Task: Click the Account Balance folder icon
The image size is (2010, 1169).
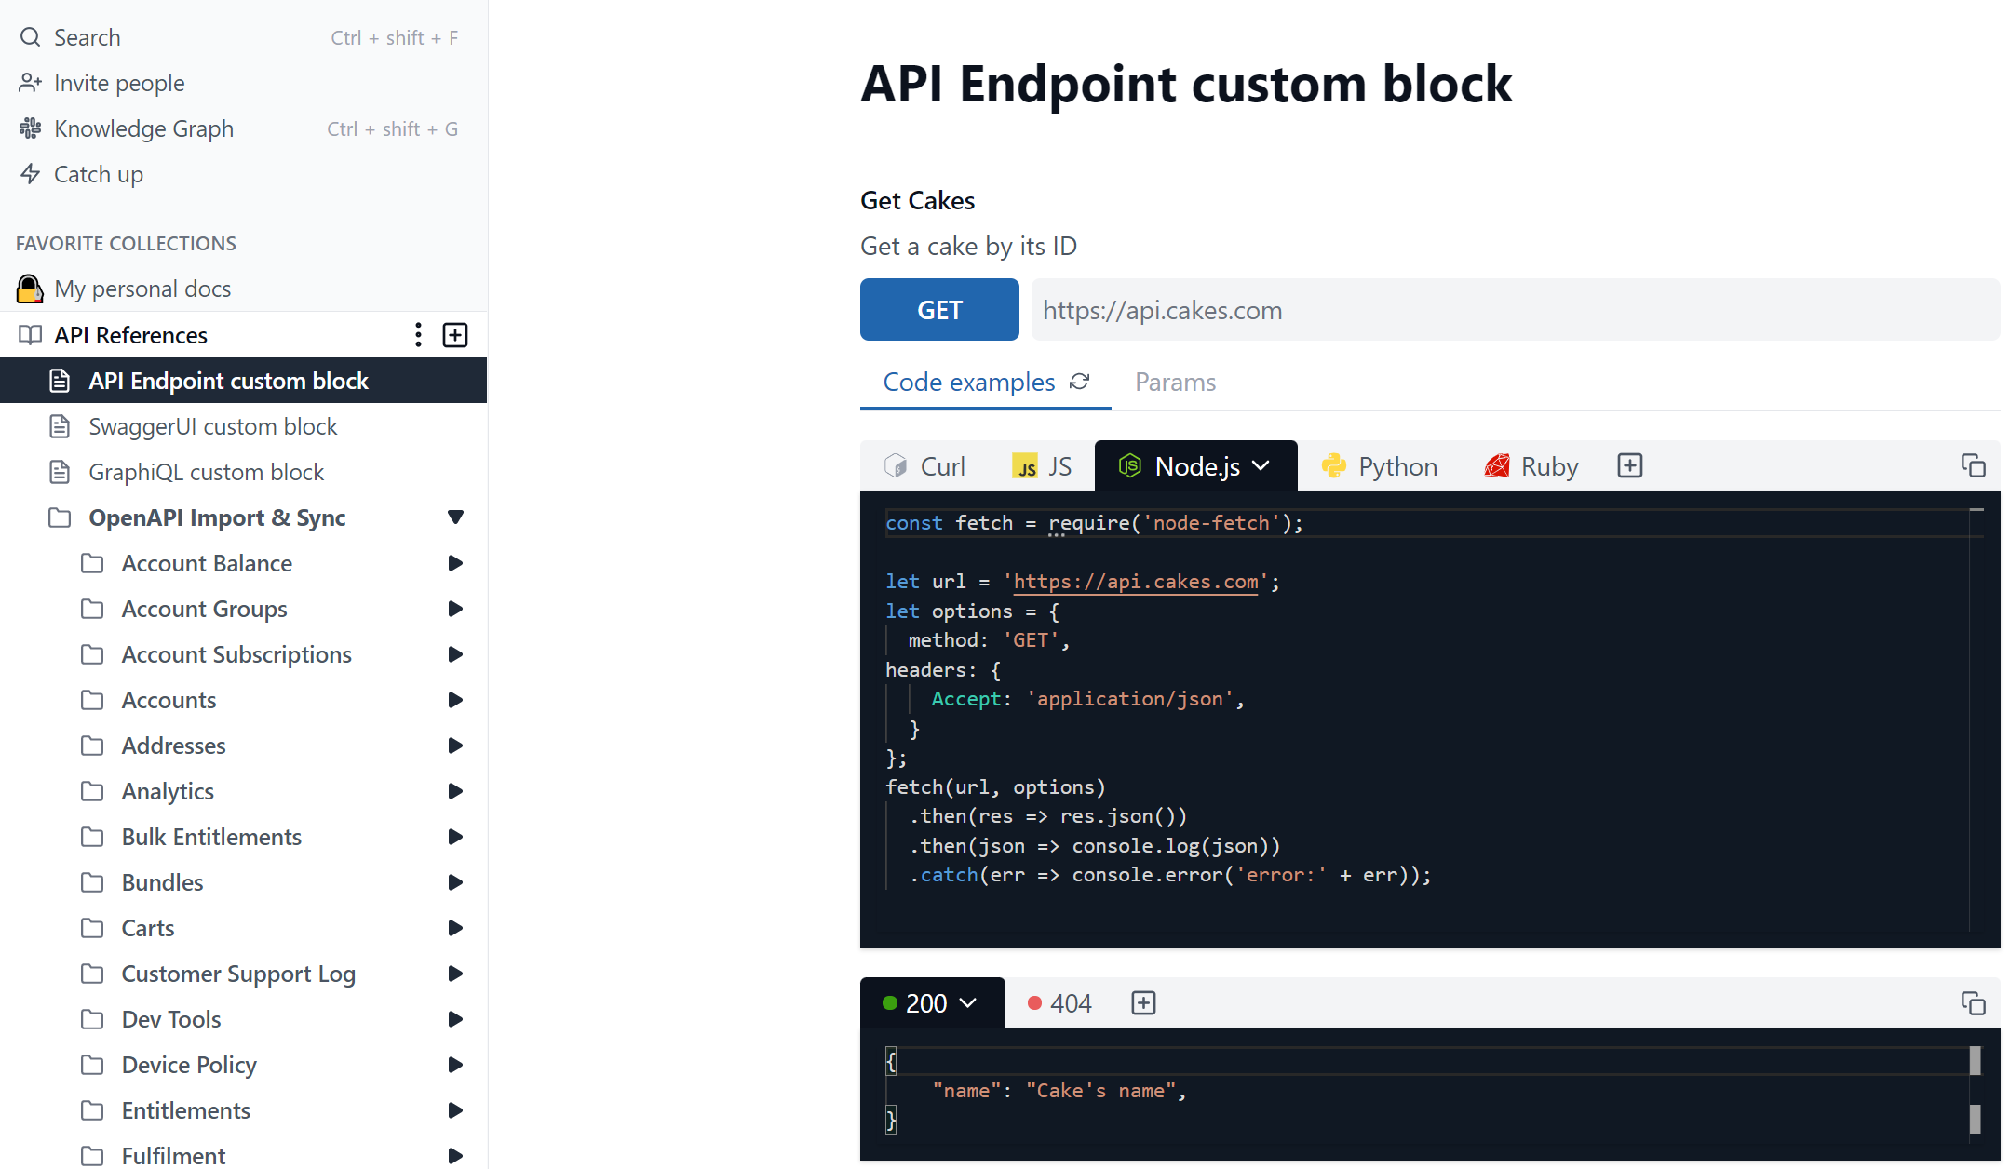Action: (92, 563)
